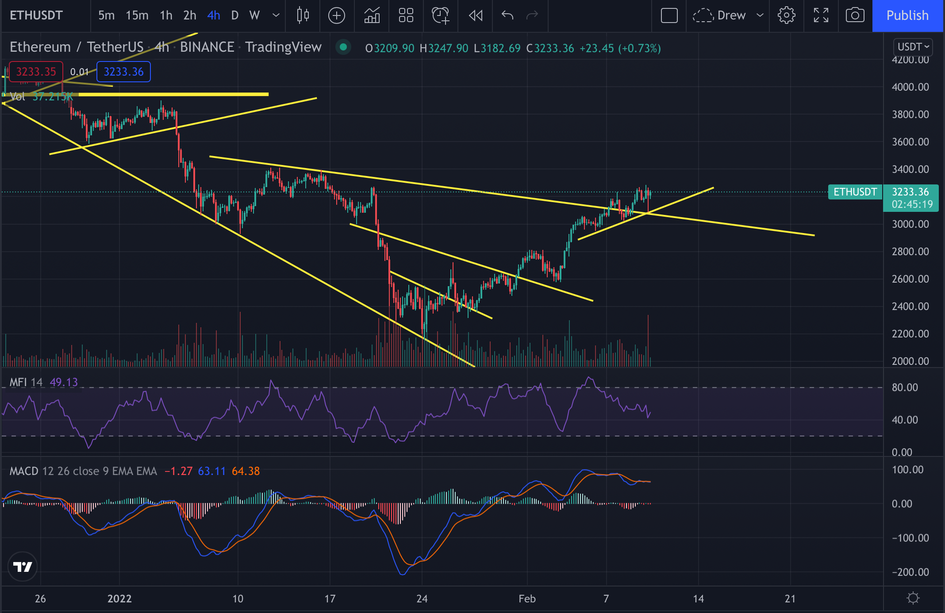The height and width of the screenshot is (613, 945).
Task: Select the weekly W timeframe
Action: tap(254, 15)
